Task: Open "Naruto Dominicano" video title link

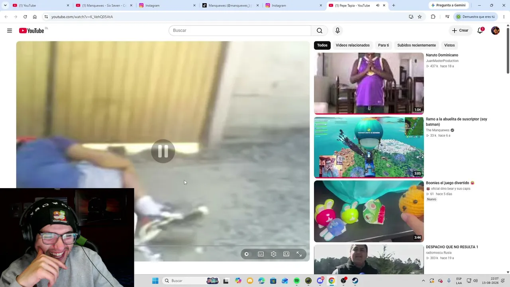Action: click(442, 55)
